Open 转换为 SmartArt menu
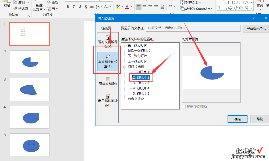269x161 pixels. coord(196,9)
